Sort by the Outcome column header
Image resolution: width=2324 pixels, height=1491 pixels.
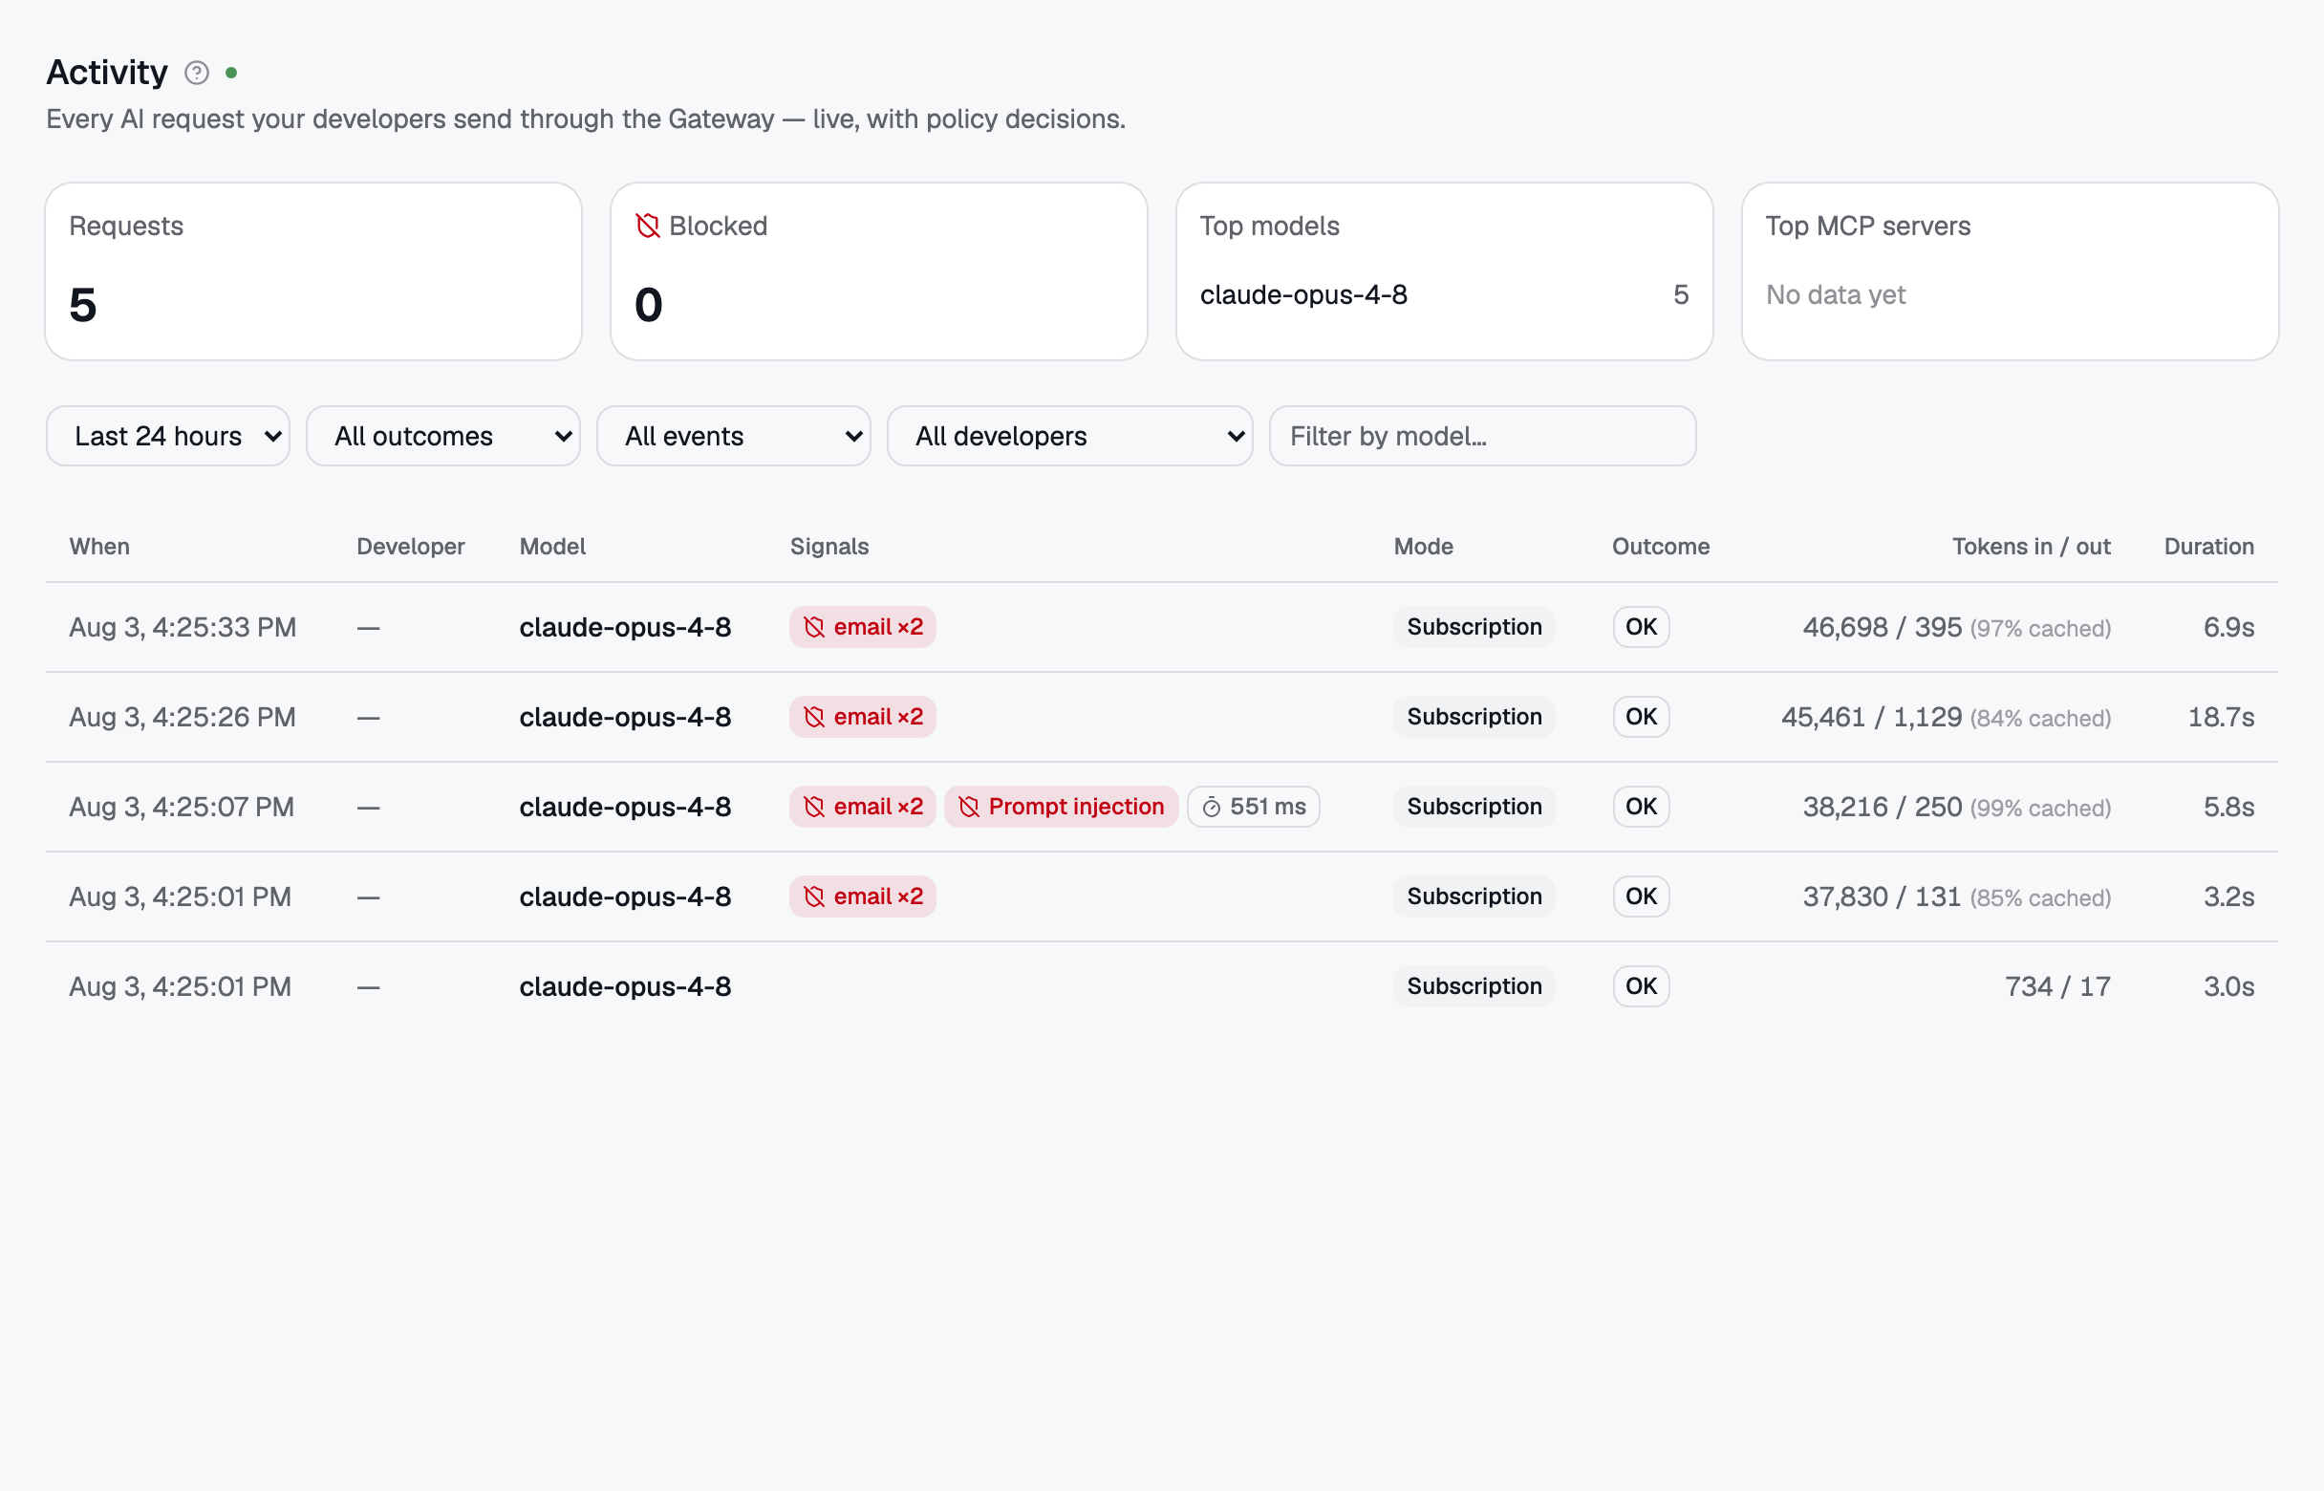(x=1661, y=547)
